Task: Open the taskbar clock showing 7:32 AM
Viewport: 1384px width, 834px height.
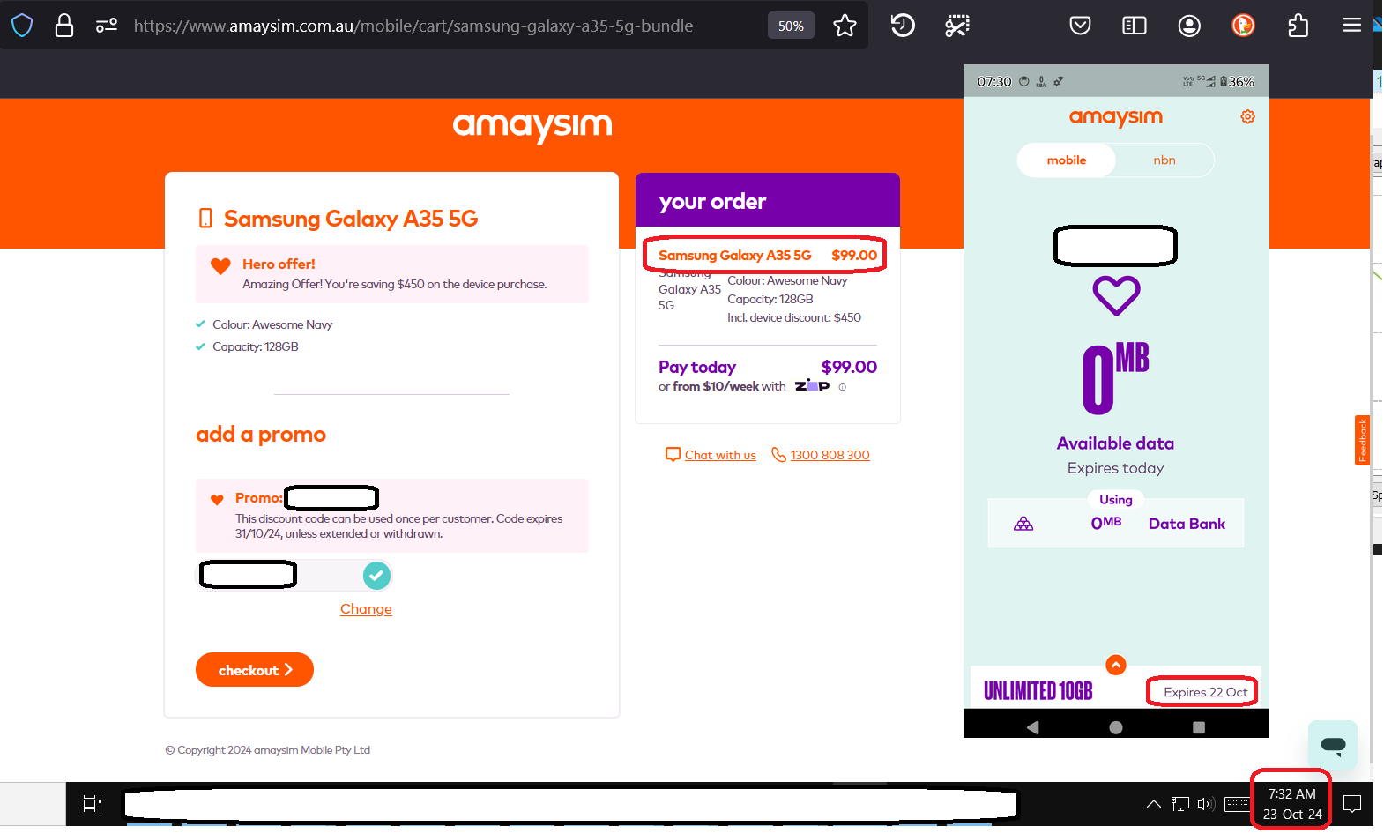Action: [x=1292, y=804]
